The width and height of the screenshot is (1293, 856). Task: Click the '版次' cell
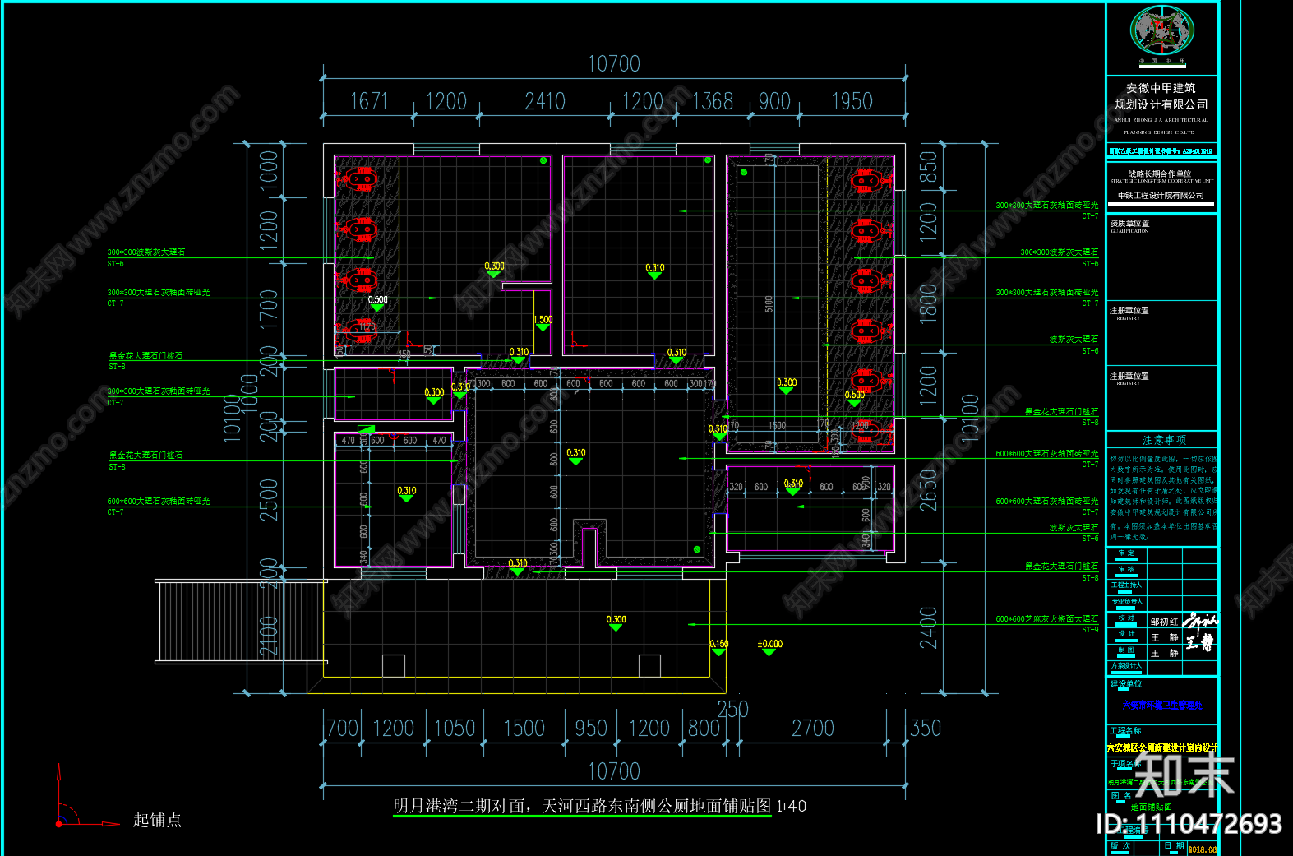[1120, 846]
